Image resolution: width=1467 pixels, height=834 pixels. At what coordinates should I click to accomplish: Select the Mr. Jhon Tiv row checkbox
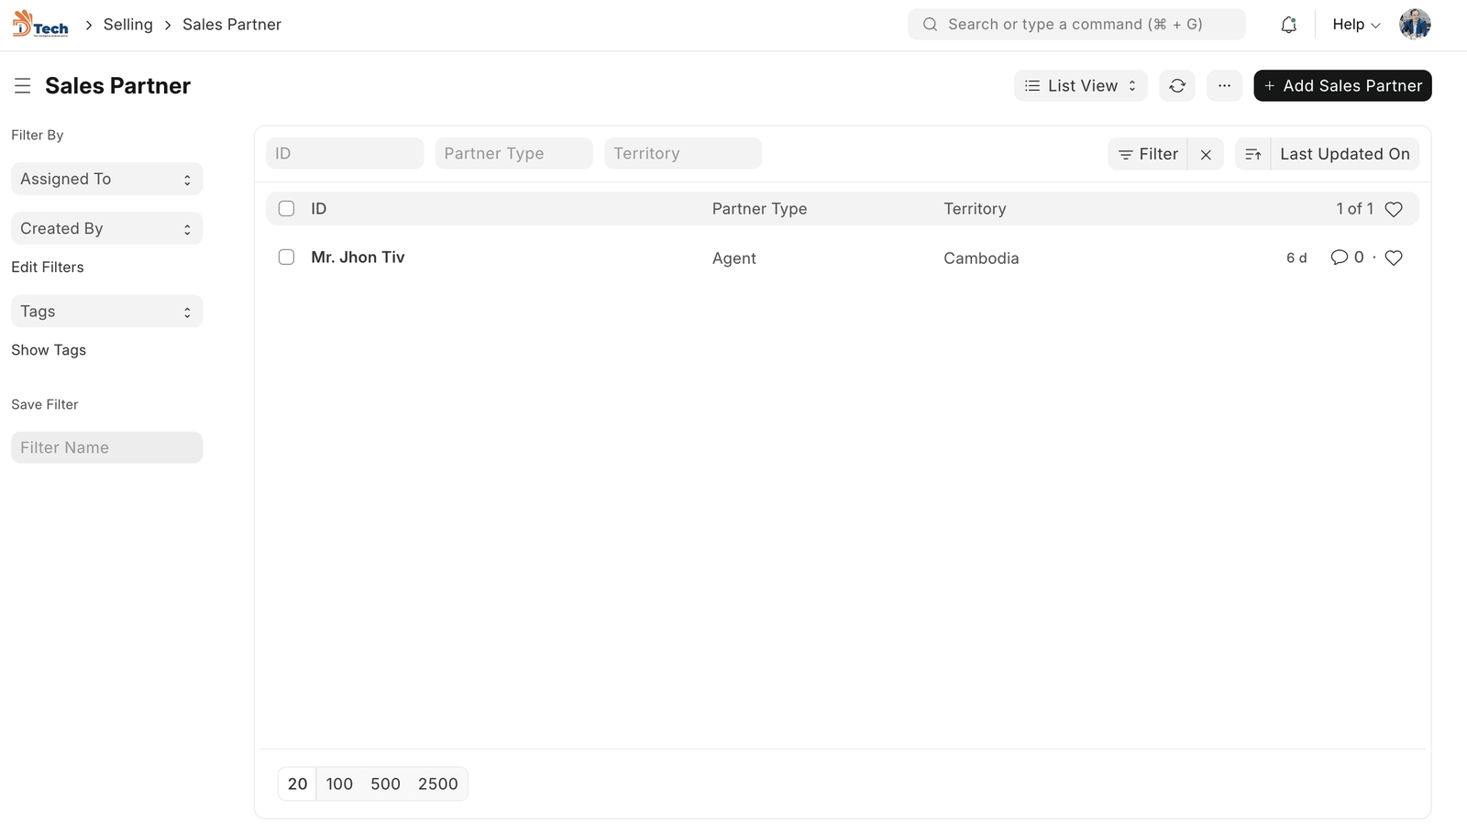point(286,258)
